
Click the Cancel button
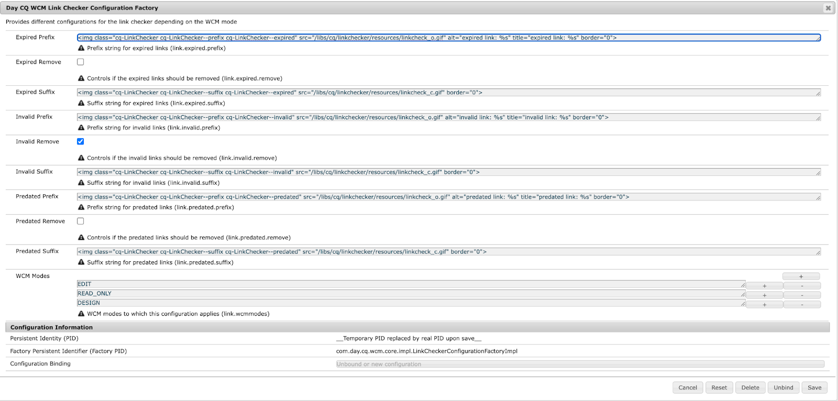click(688, 387)
